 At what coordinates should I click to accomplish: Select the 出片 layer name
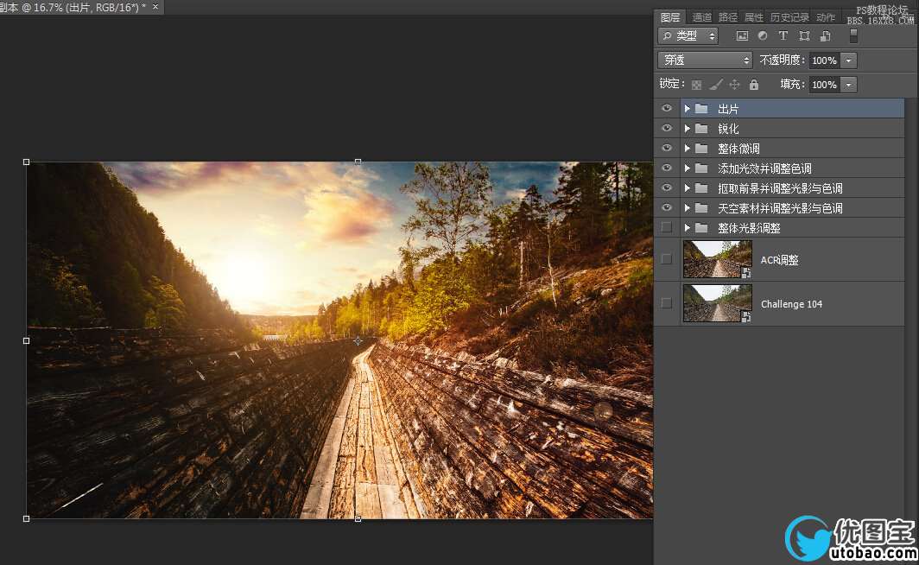point(728,109)
